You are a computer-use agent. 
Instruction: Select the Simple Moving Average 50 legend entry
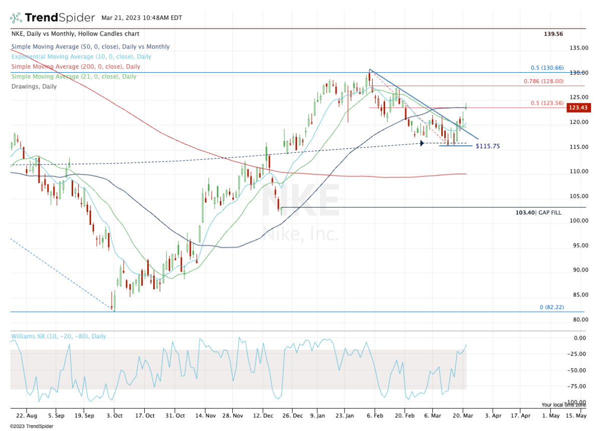pos(90,47)
